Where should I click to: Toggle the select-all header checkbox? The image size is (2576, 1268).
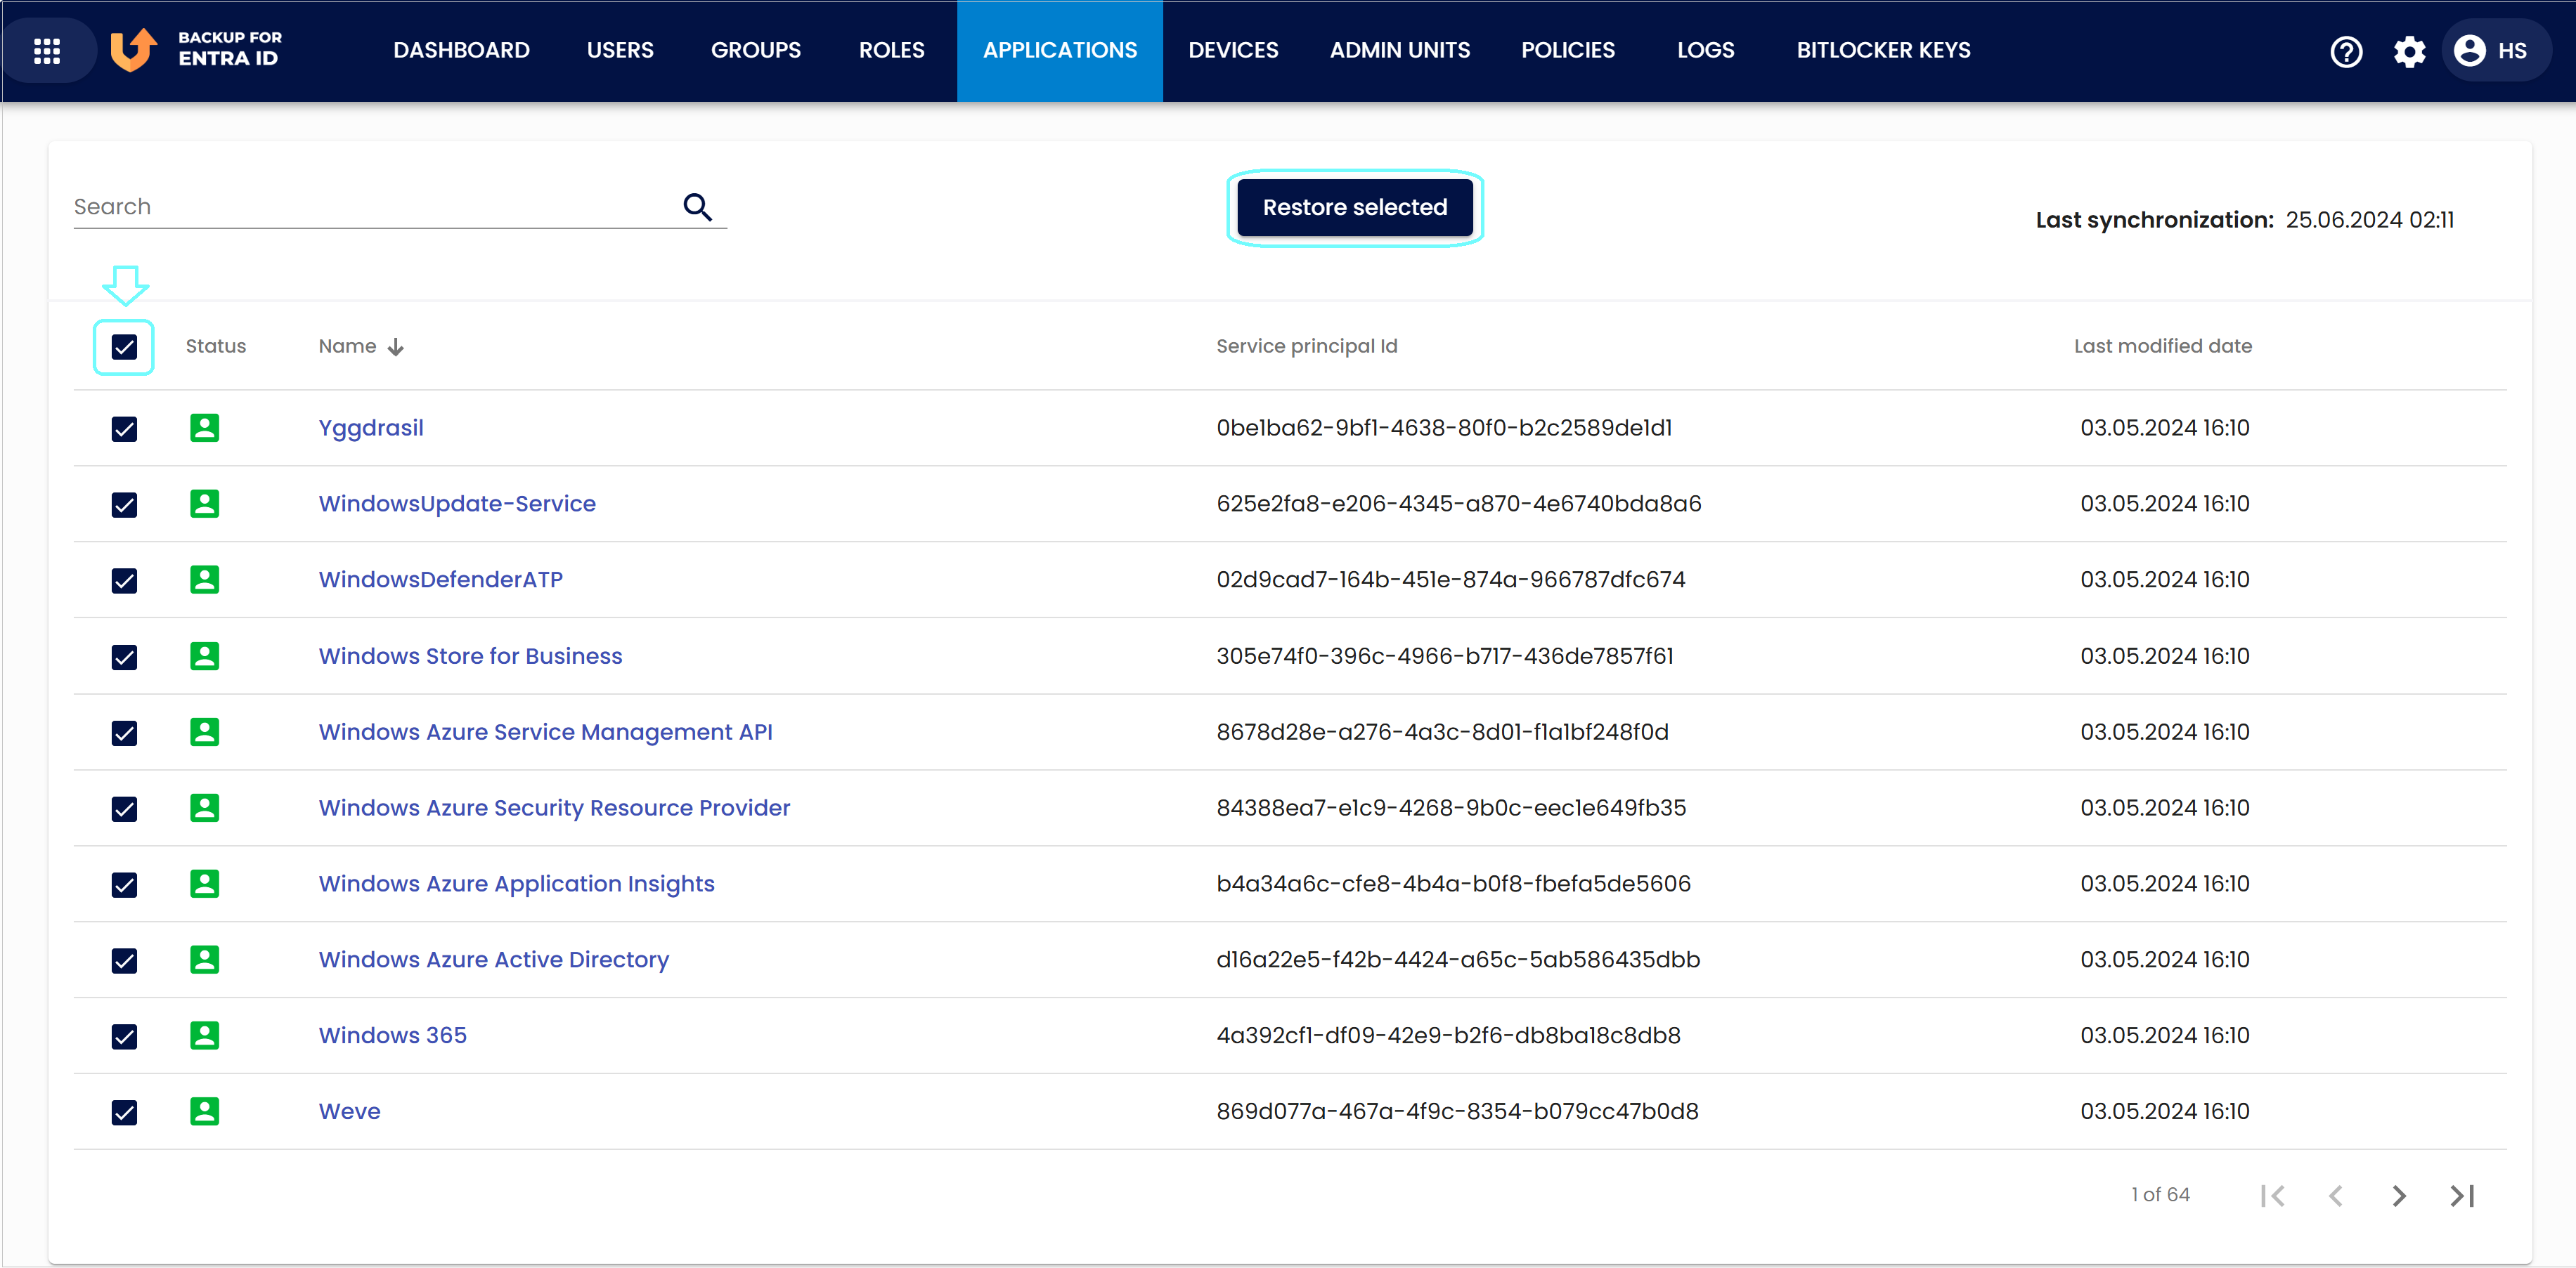pyautogui.click(x=124, y=347)
